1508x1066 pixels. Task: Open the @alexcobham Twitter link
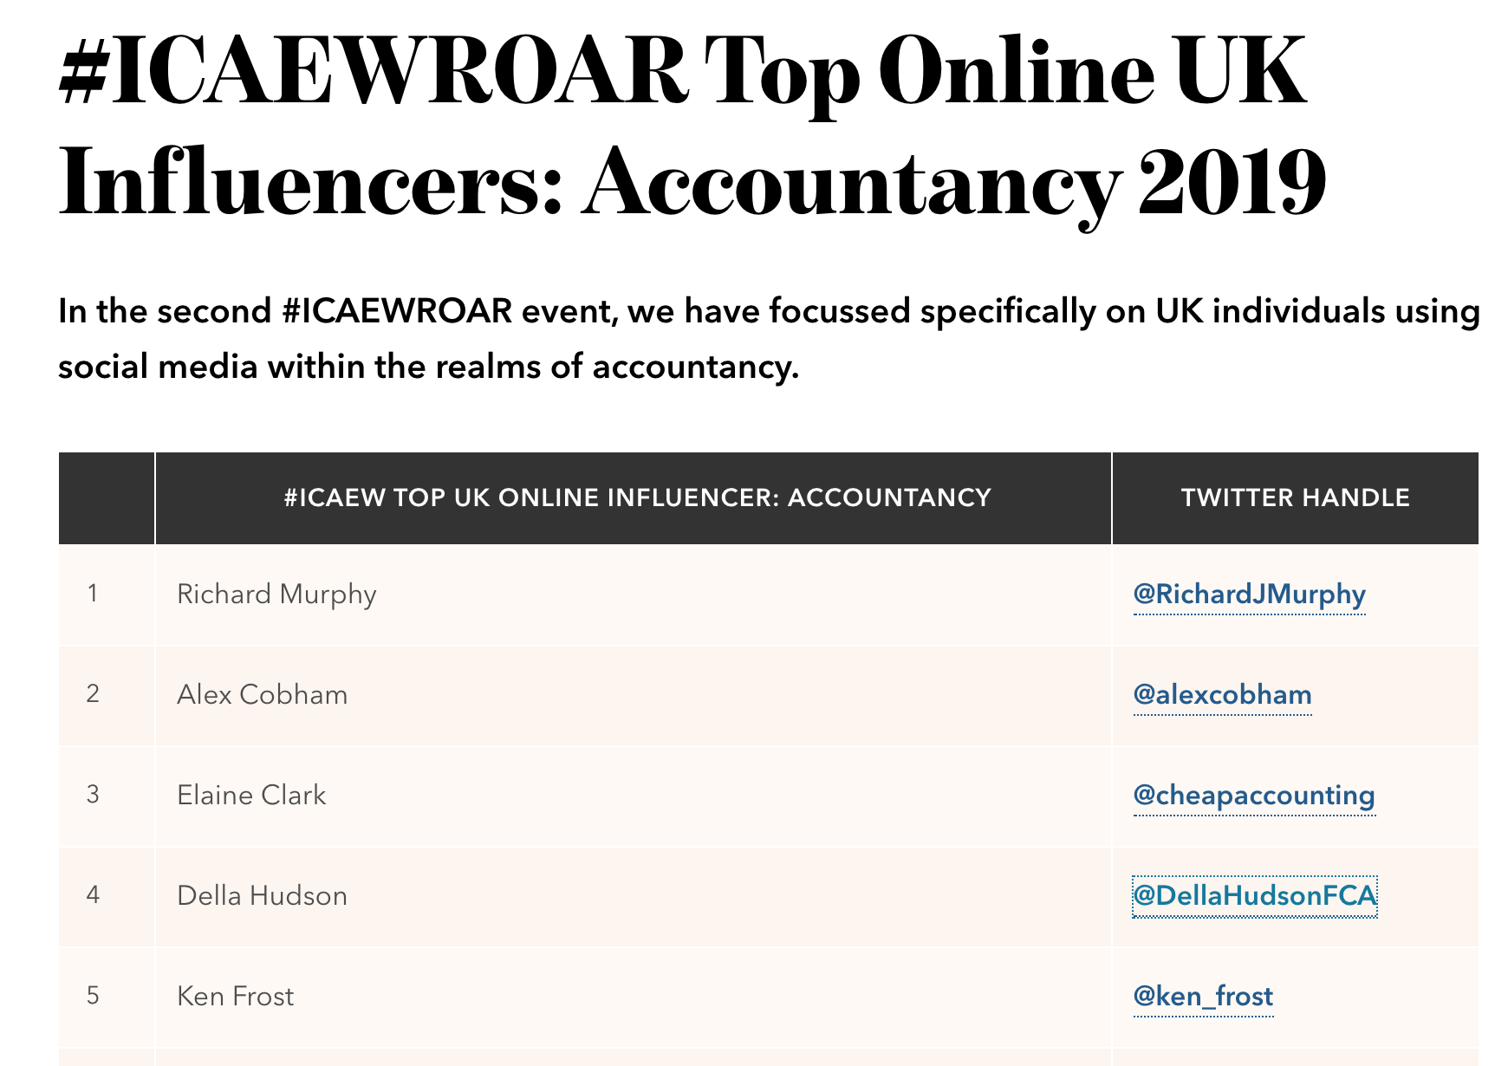[1222, 695]
